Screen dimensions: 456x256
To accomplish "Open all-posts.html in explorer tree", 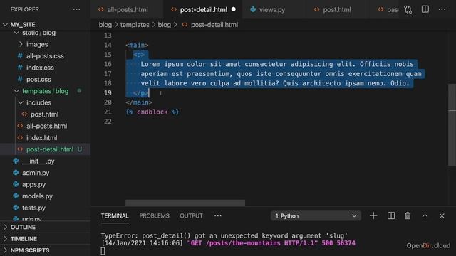I will [x=47, y=126].
